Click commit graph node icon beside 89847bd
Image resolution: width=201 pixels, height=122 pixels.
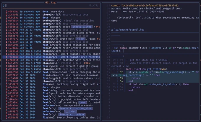(7, 11)
